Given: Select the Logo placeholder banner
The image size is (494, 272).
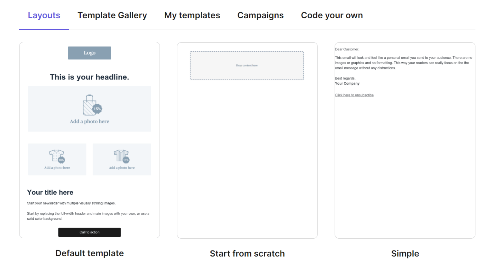Looking at the screenshot, I should [x=89, y=53].
